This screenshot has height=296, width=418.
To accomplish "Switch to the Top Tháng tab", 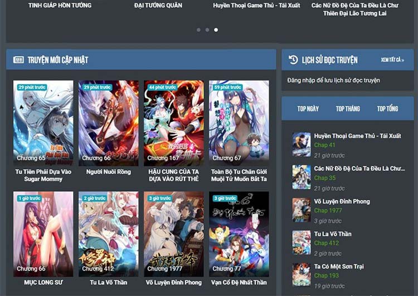I will tap(348, 108).
